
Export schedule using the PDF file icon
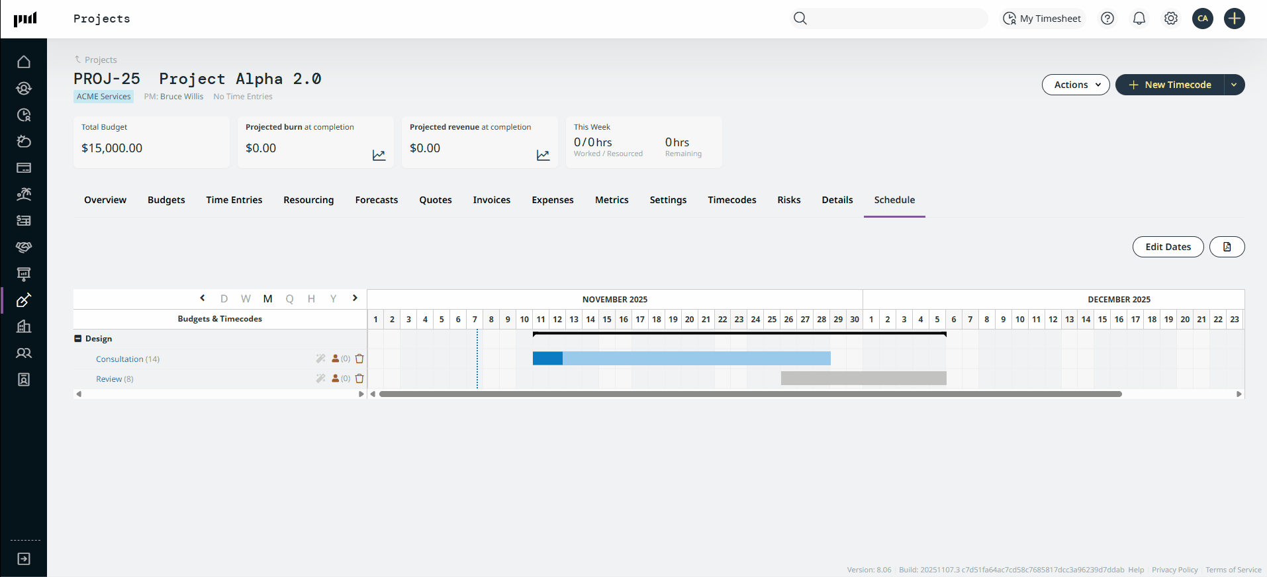point(1227,247)
